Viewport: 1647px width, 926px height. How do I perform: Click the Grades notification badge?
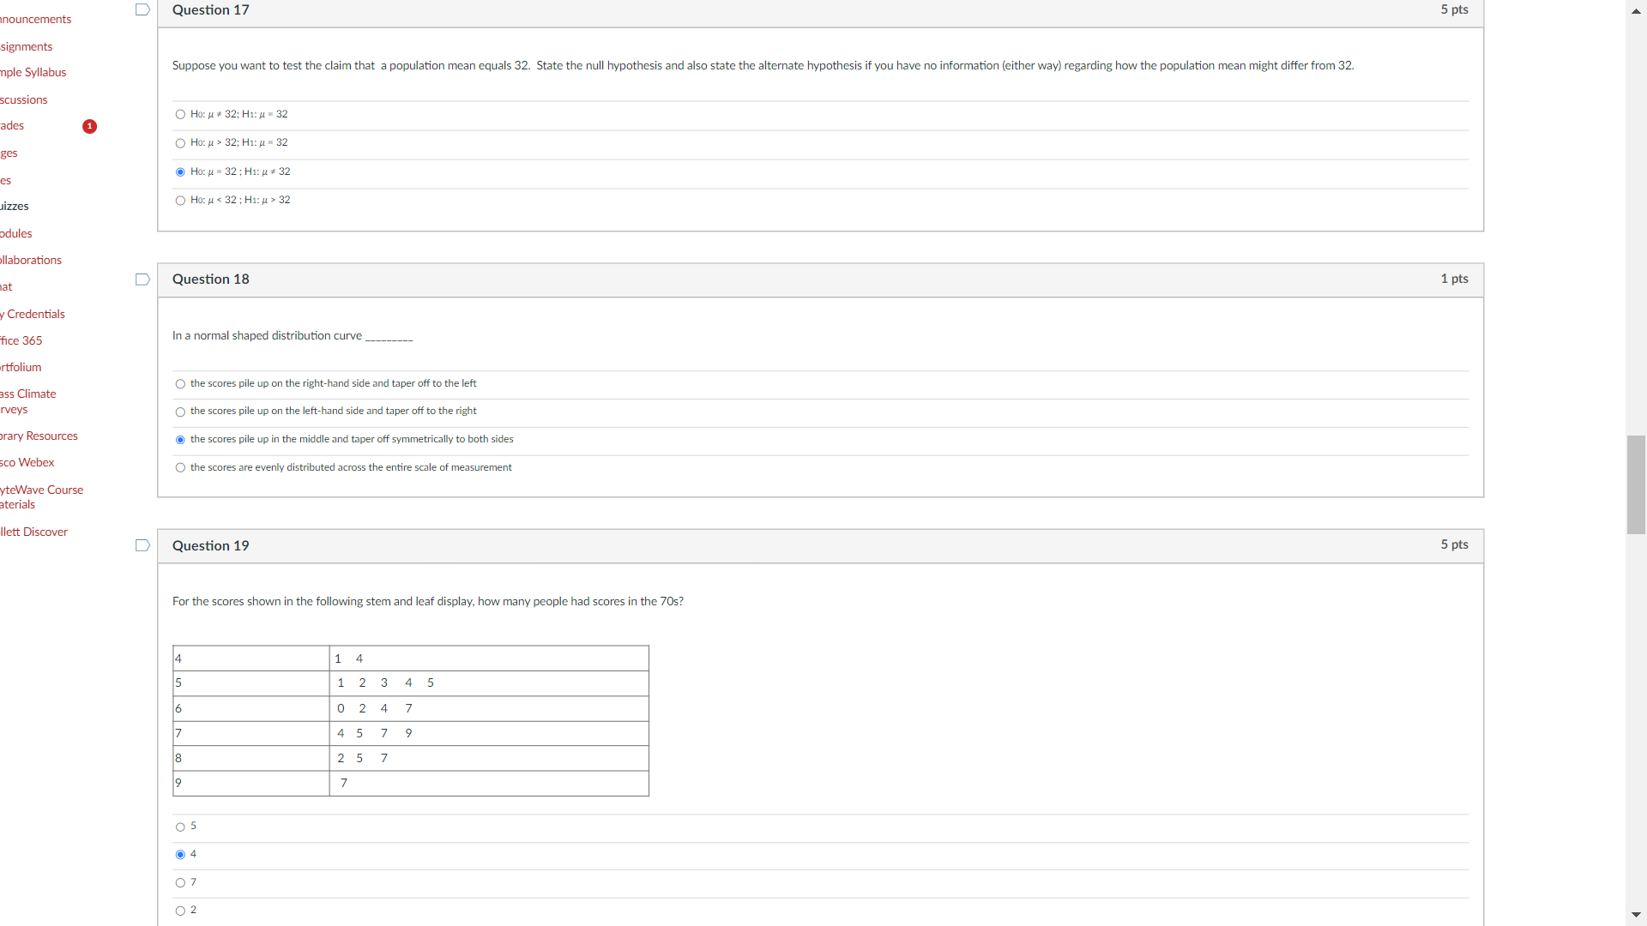pos(89,126)
